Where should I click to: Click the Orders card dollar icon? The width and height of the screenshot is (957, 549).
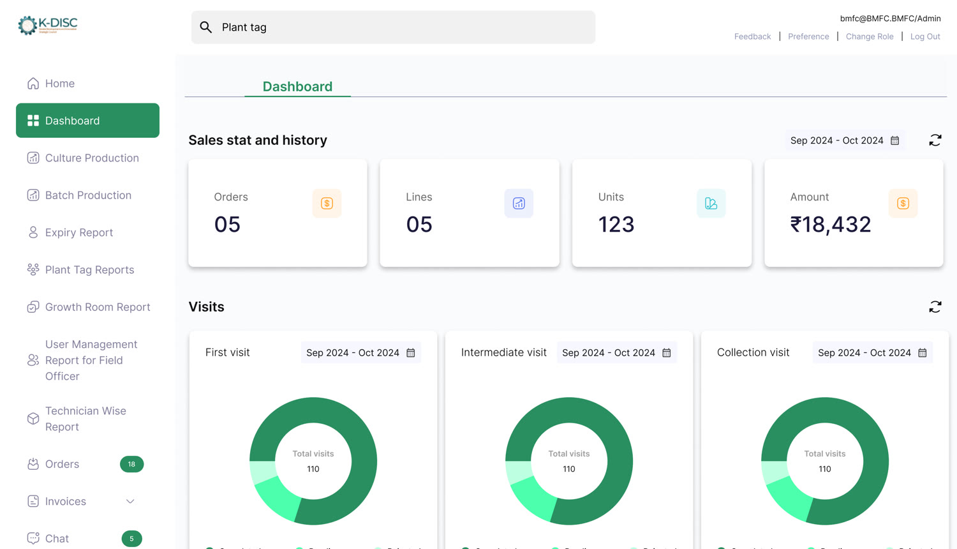point(327,203)
